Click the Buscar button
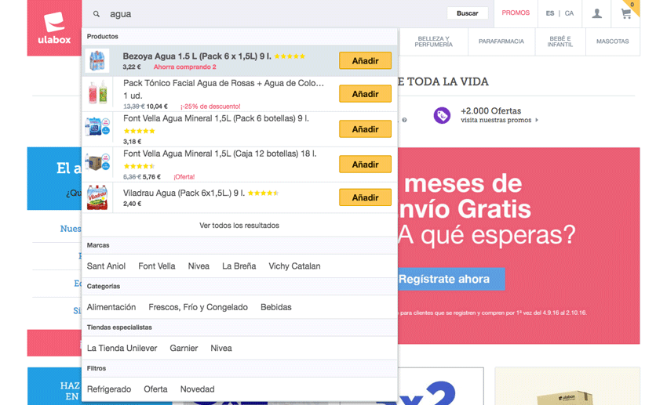 (x=467, y=13)
